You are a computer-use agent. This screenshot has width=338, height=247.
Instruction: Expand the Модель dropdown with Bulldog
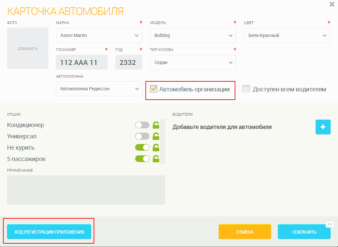pyautogui.click(x=193, y=35)
